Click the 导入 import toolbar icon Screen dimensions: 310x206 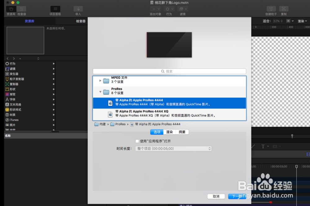(x=78, y=9)
